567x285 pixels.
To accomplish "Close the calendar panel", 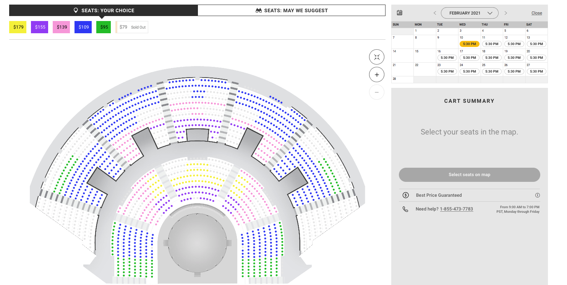I will 536,13.
